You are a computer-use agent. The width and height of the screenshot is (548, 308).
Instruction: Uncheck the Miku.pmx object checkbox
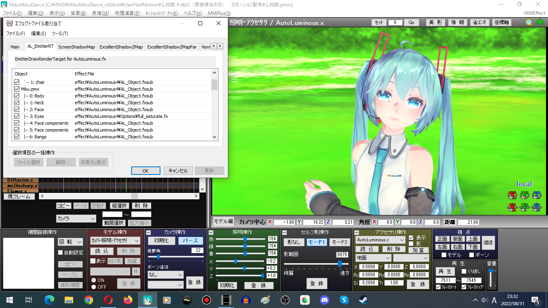(x=16, y=89)
